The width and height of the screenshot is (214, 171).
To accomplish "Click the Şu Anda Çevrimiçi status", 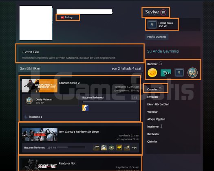I will click(163, 51).
